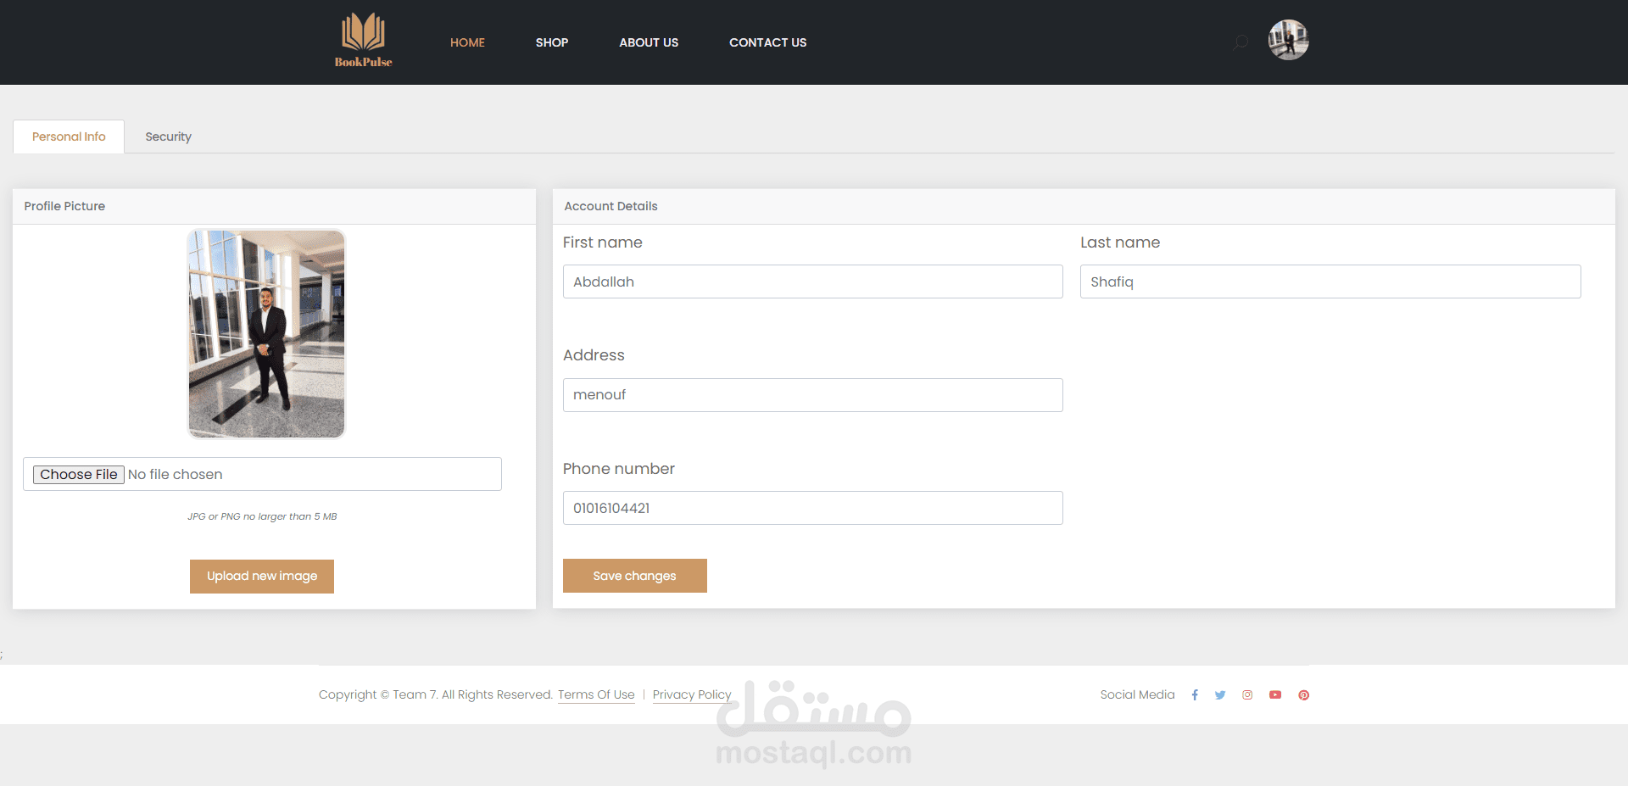Focus the Address field containing menouf
Screen dimensions: 1628x786
tap(813, 395)
